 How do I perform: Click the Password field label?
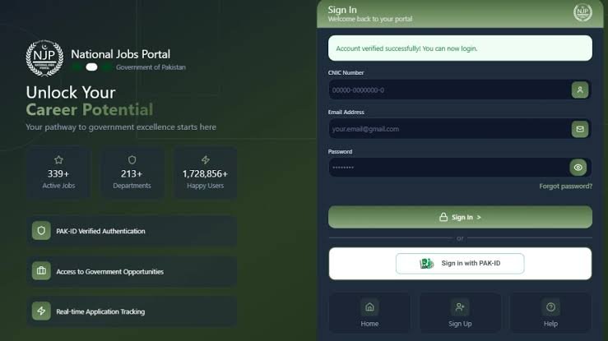[x=340, y=152]
